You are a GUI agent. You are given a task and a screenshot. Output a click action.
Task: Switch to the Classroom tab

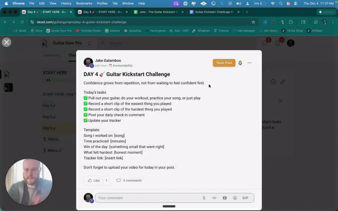(x=73, y=55)
